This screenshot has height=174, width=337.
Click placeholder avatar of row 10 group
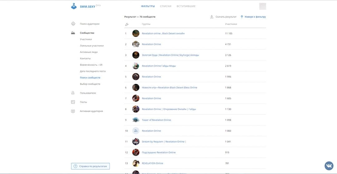(x=136, y=131)
